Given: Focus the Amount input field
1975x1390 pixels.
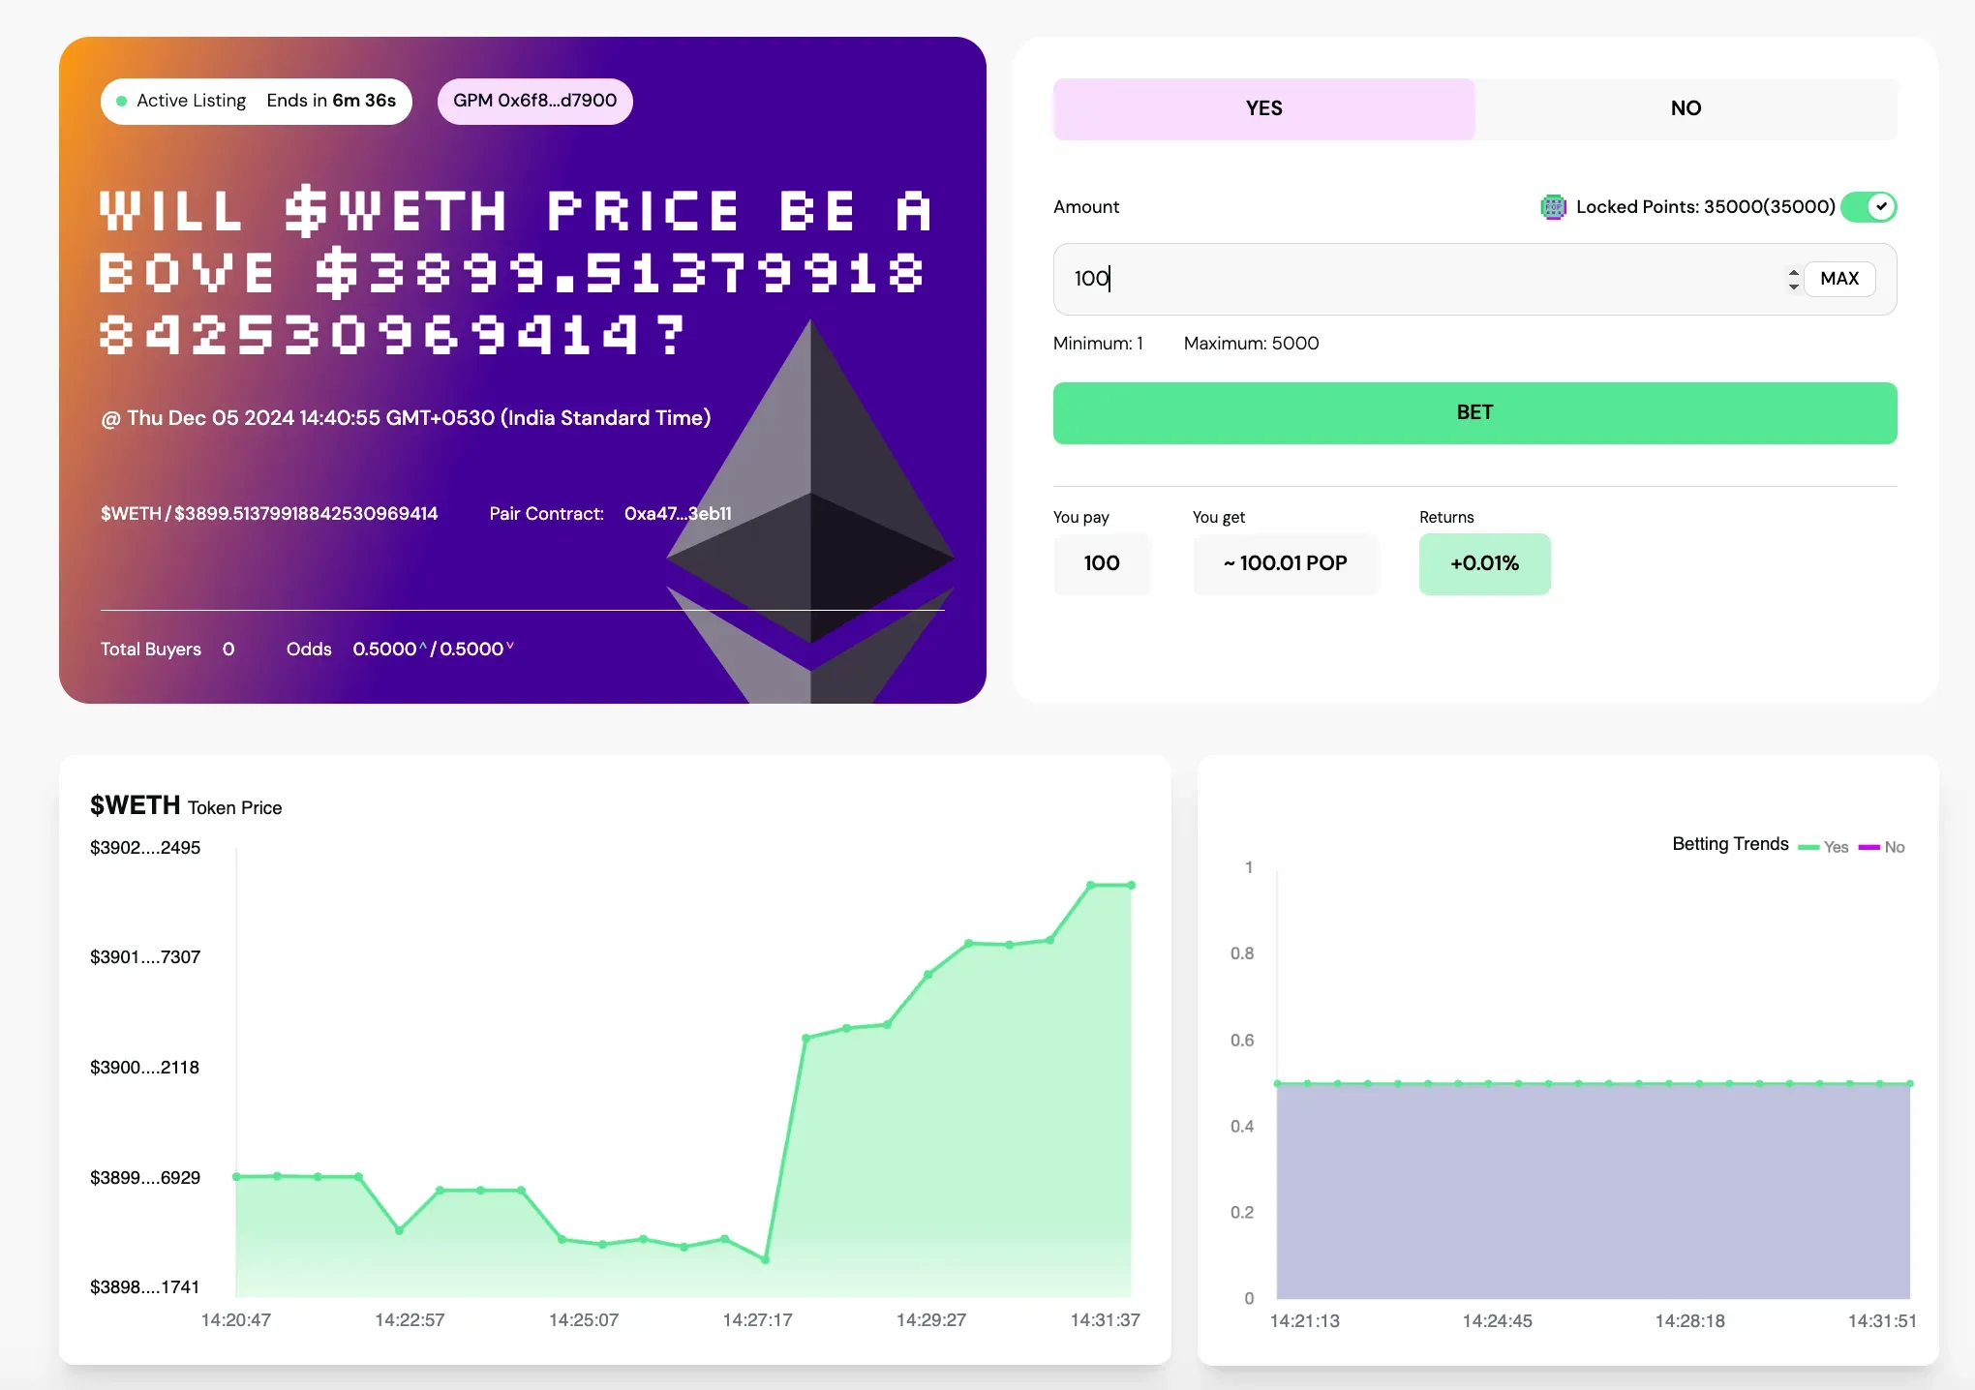Looking at the screenshot, I should point(1413,279).
